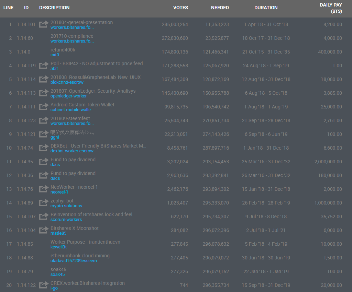Open kewell3t account link
Viewport: 352px width, 292px height.
pos(58,247)
